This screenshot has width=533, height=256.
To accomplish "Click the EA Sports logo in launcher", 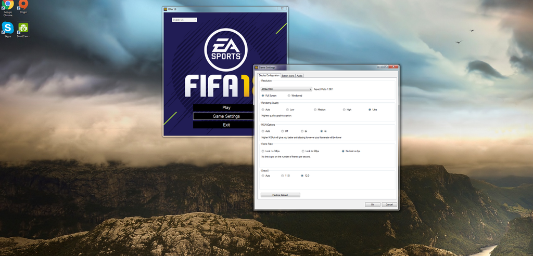I will pyautogui.click(x=226, y=50).
